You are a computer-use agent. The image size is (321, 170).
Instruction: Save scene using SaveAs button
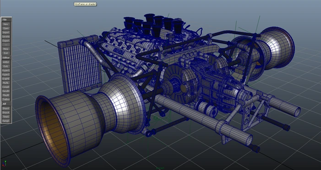click(x=6, y=37)
